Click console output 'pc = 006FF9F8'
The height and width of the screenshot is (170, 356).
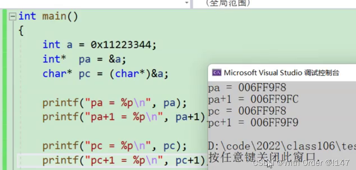coord(247,111)
